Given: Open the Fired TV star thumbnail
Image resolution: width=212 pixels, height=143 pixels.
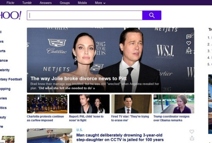Looking at the screenshot, I should pos(131,104).
